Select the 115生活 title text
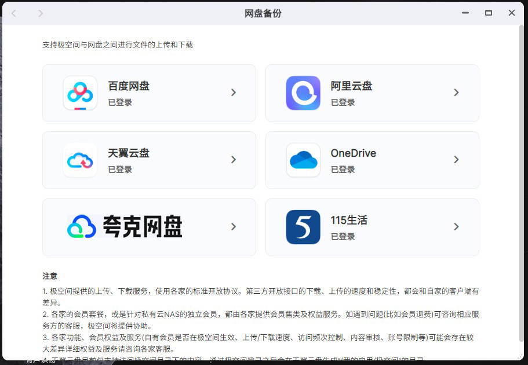Viewport: 528px width, 365px height. click(349, 220)
